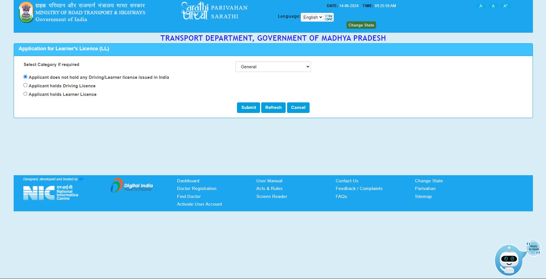
Task: Click the green Change State button
Action: tap(361, 25)
